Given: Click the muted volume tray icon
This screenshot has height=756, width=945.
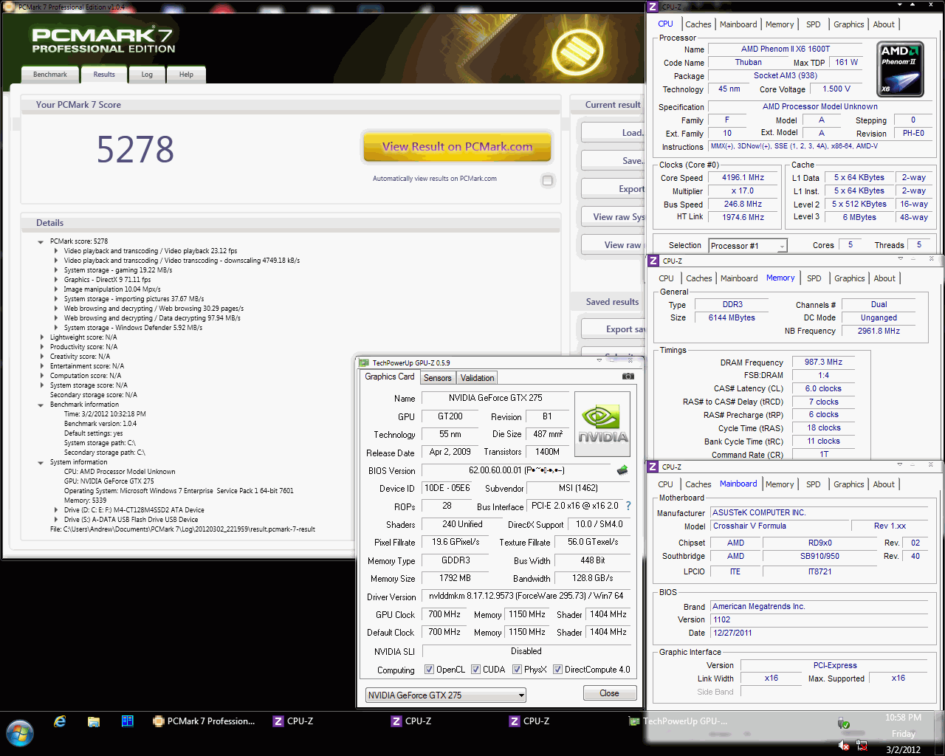Looking at the screenshot, I should pos(844,746).
